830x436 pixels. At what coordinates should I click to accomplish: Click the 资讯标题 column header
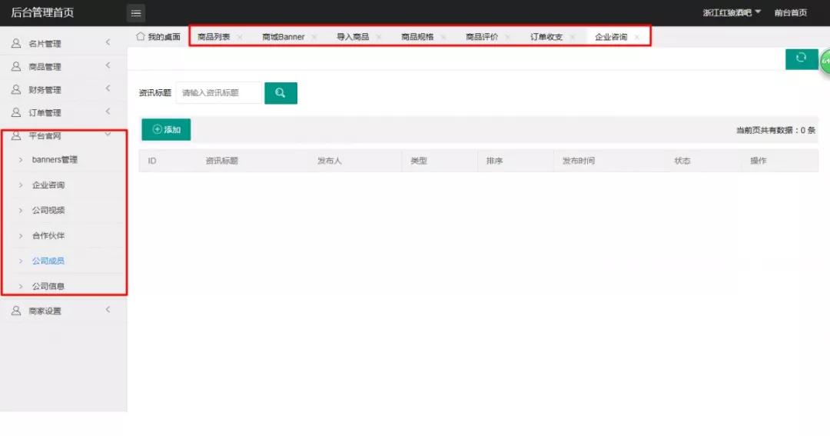(x=222, y=161)
